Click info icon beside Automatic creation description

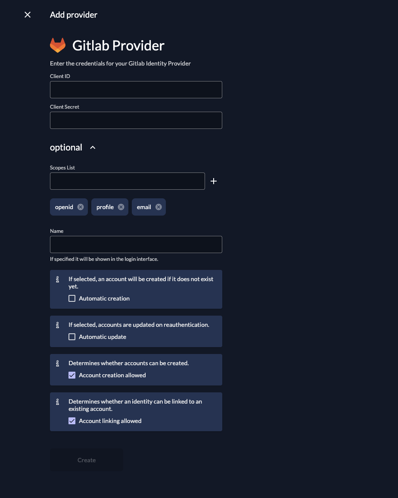pos(57,279)
